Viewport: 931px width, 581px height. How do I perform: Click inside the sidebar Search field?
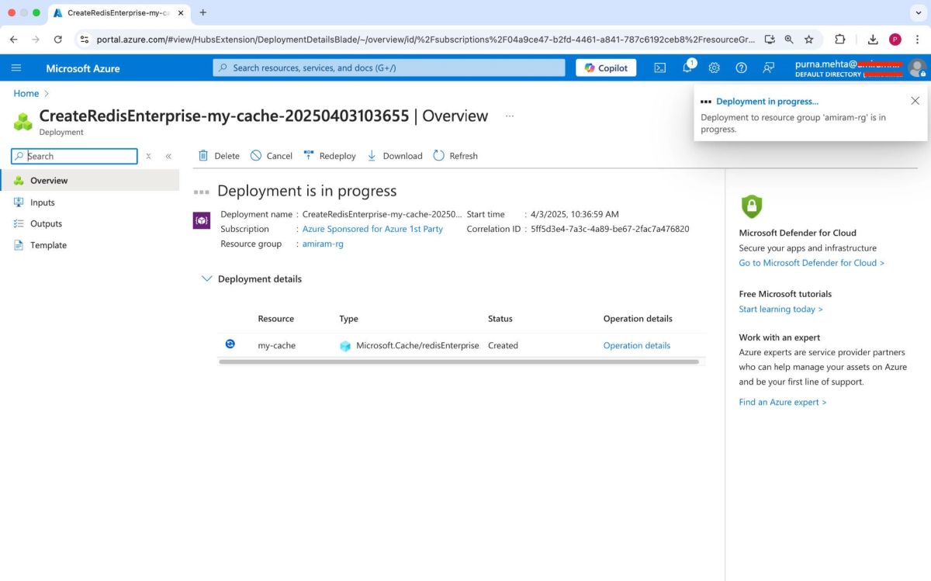(74, 156)
